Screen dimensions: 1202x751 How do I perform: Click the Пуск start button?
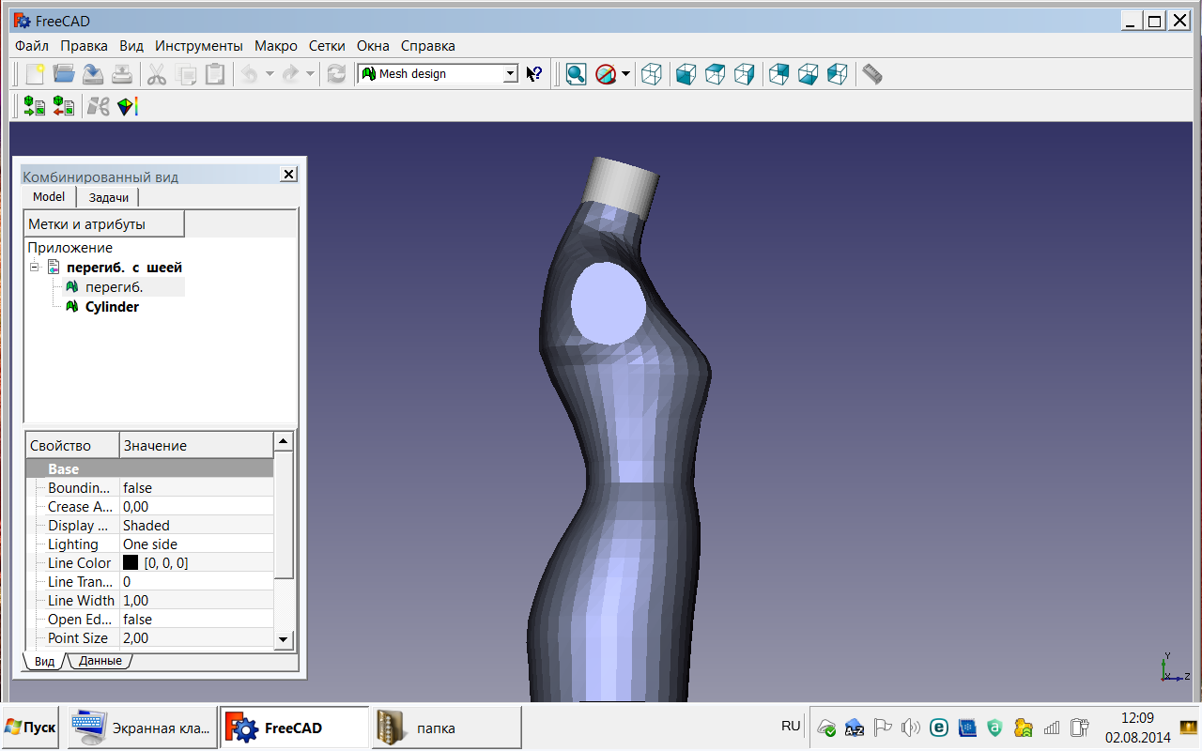(x=30, y=728)
